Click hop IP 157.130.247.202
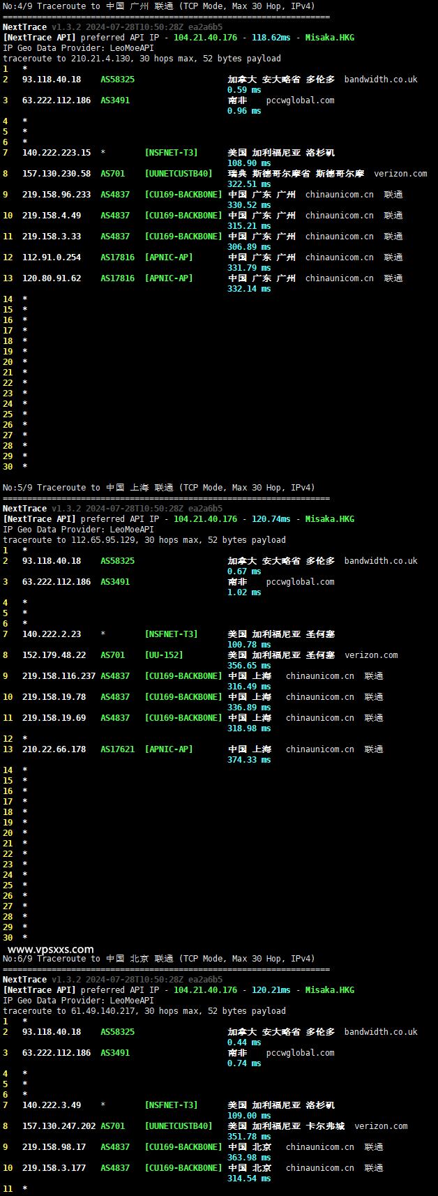438x1196 pixels. coord(59,1126)
